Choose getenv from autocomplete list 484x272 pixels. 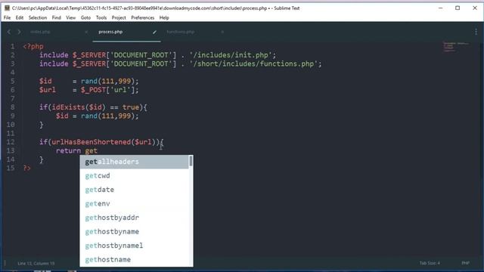135,203
